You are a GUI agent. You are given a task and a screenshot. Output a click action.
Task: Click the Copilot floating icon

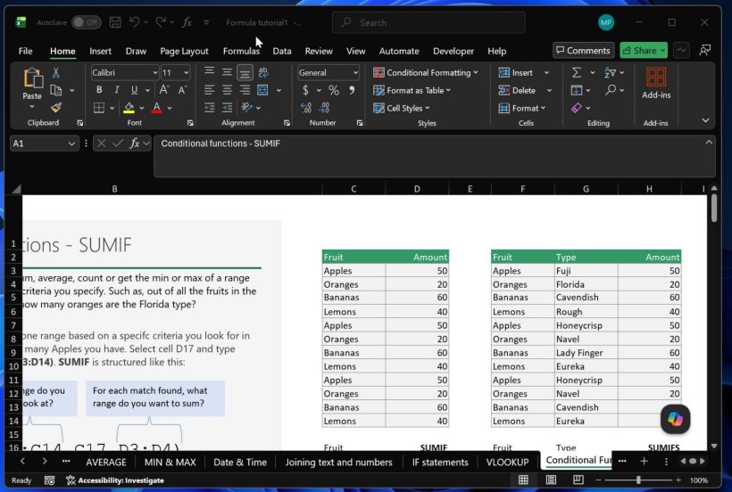(x=675, y=419)
